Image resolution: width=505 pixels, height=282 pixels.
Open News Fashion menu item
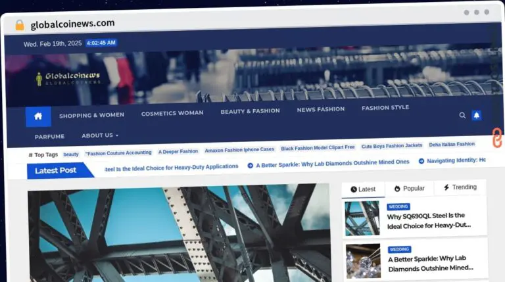click(x=321, y=110)
